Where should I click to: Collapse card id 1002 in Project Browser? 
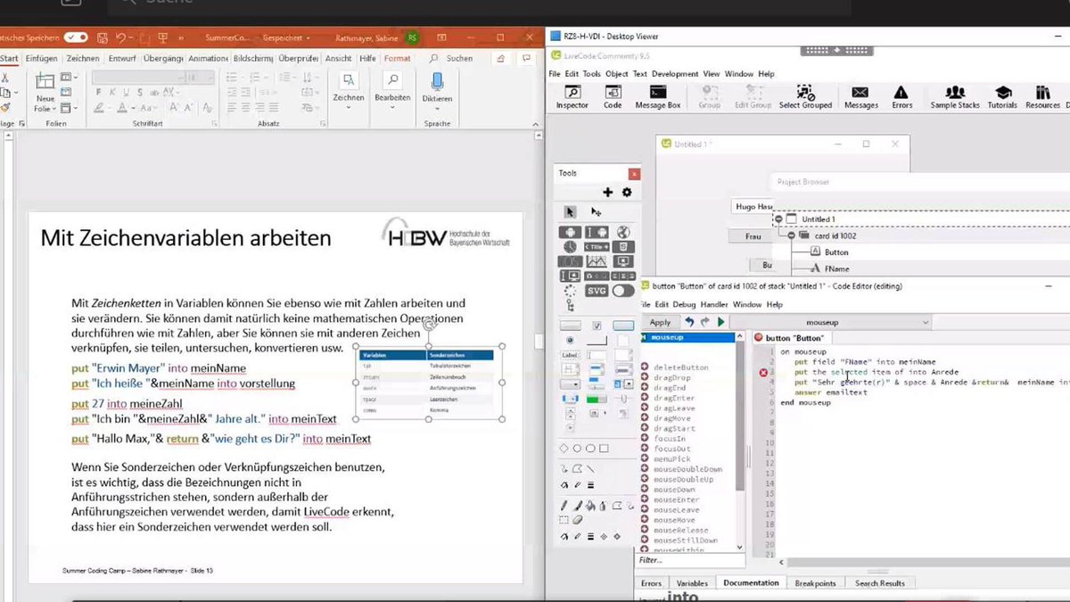coord(791,235)
